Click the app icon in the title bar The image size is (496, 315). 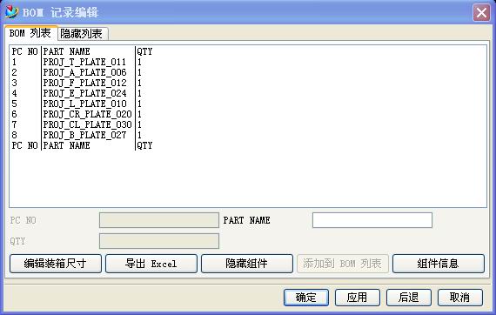(12, 12)
